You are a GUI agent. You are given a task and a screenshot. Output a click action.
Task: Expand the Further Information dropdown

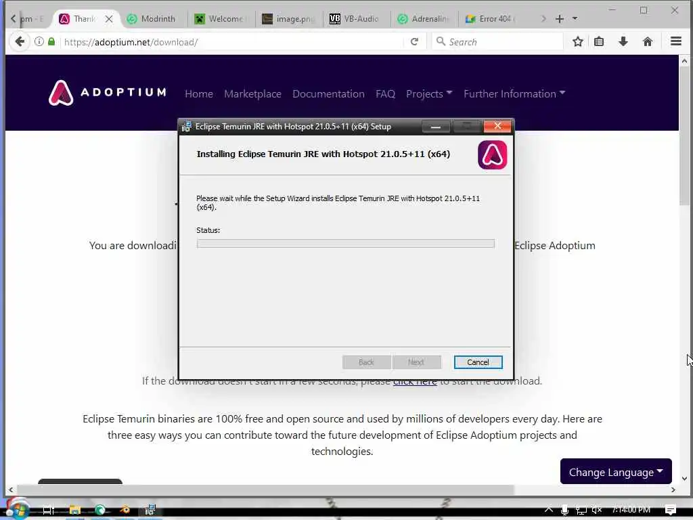pyautogui.click(x=514, y=93)
